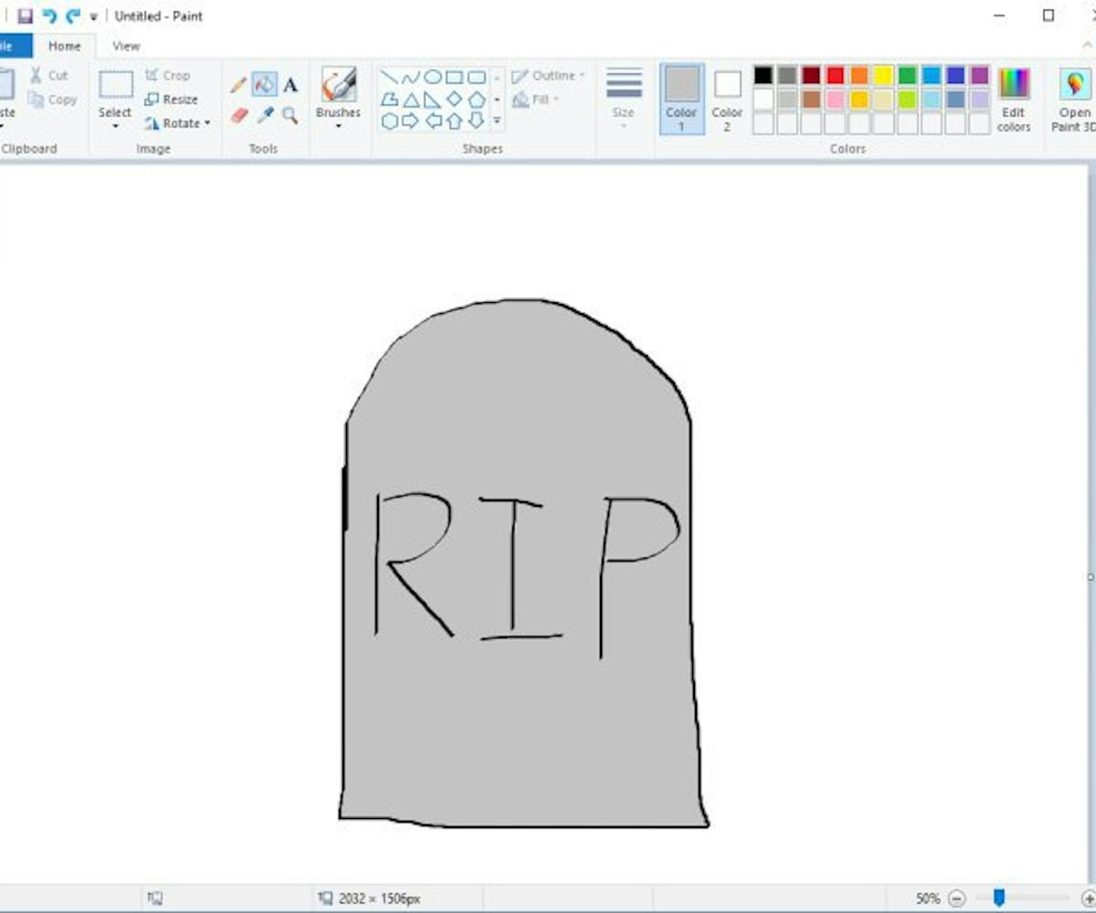1096x913 pixels.
Task: Open the Customize Quick Access Toolbar dropdown
Action: point(93,16)
